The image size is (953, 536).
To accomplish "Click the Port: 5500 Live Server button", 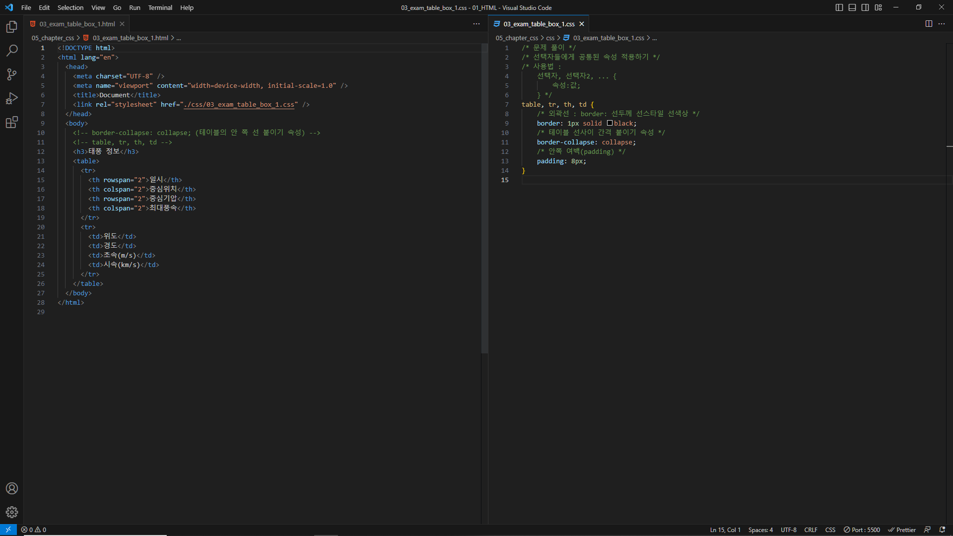I will (862, 530).
